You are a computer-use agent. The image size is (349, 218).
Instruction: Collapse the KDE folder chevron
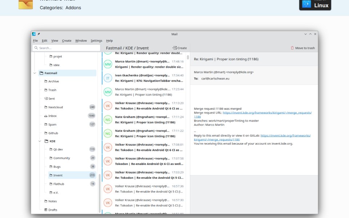40,141
